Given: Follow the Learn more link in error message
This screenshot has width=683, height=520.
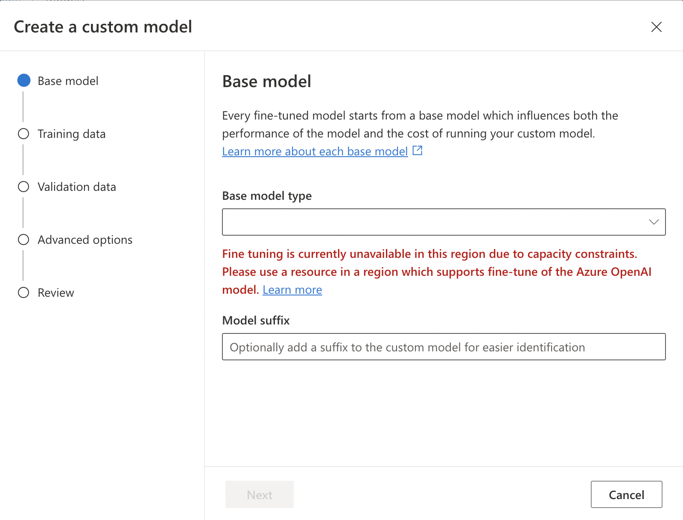Looking at the screenshot, I should click(x=292, y=290).
